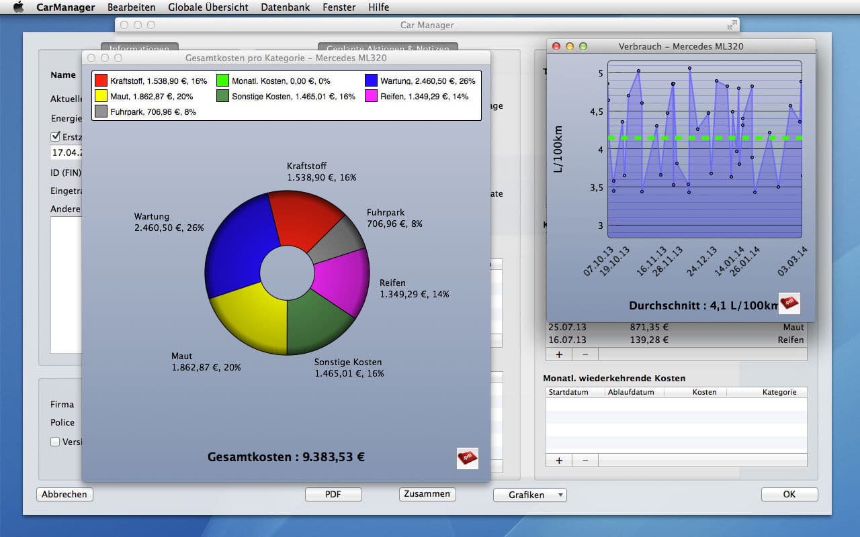Click the dark green Sonstige Kosten swatch
The width and height of the screenshot is (860, 537).
(223, 96)
